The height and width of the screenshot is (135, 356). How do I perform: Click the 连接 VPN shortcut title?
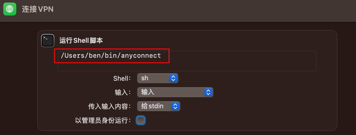38,9
